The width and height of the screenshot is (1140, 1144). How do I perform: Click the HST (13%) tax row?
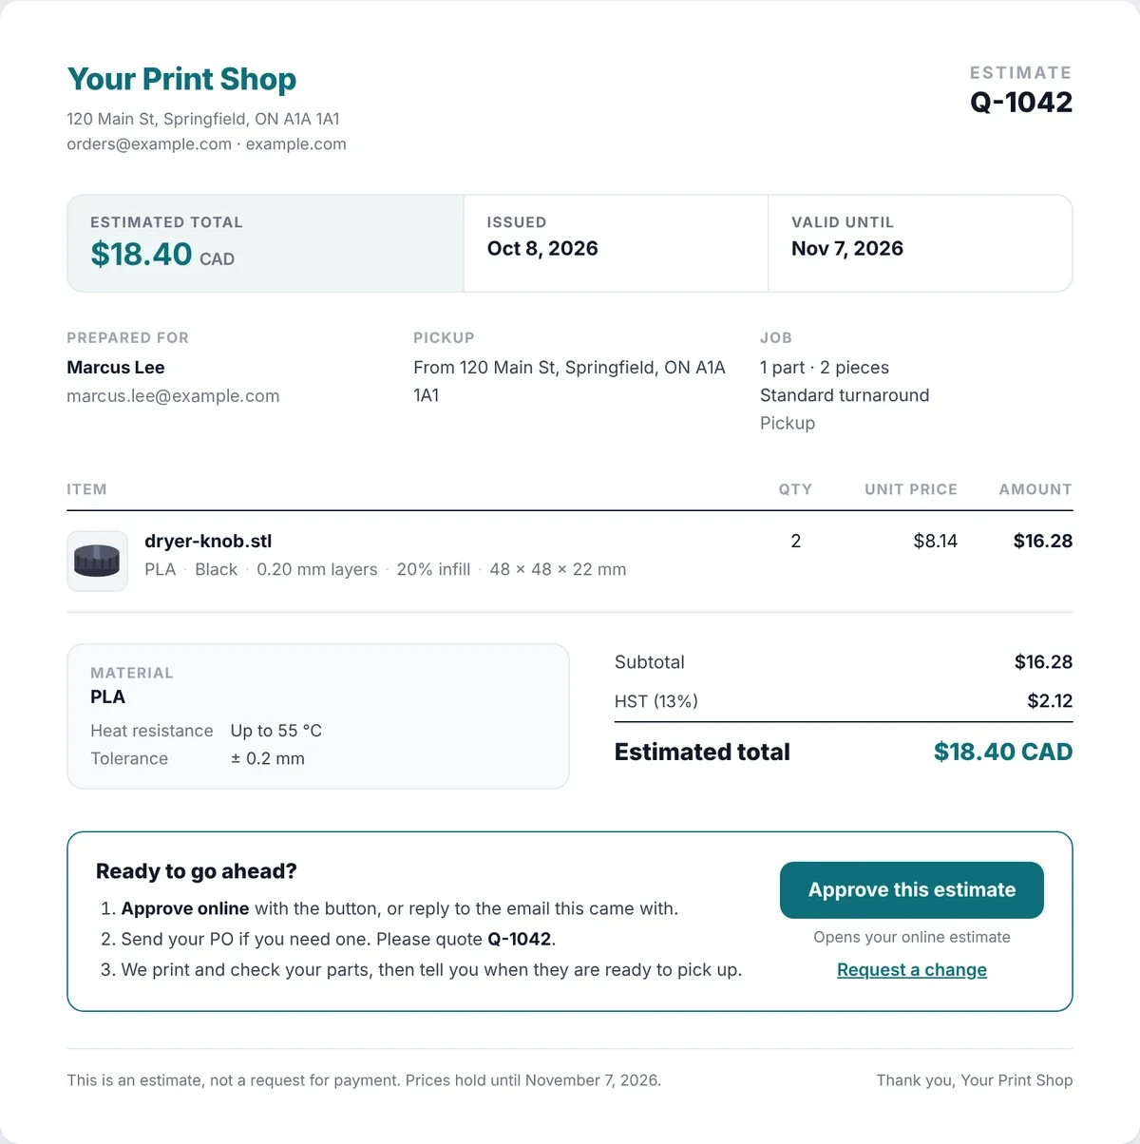pyautogui.click(x=844, y=701)
